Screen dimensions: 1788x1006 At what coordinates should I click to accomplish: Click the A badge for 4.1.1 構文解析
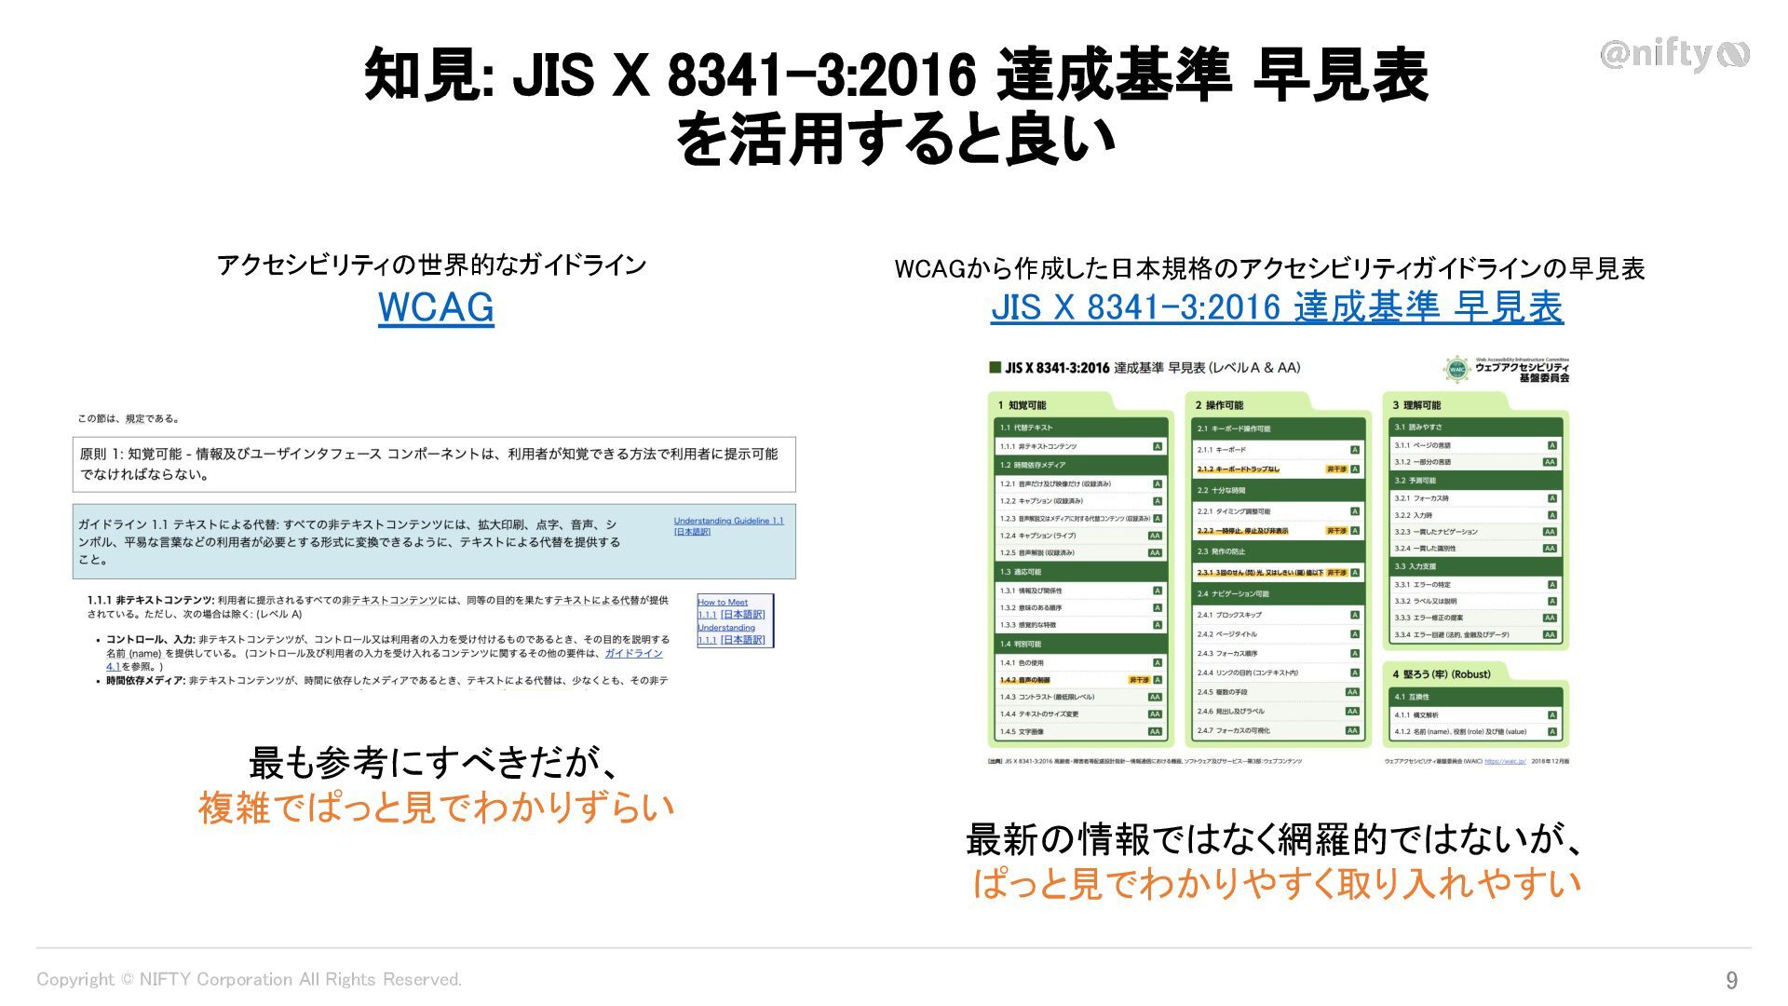(x=1551, y=715)
